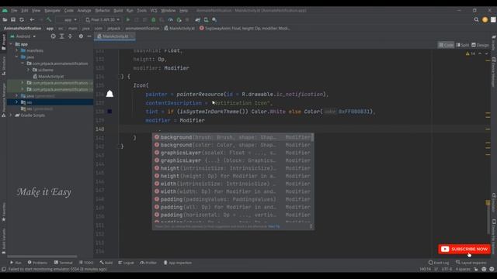Choose padding(all: Dp) completion suggestion
This screenshot has width=497, height=279.
(x=233, y=207)
